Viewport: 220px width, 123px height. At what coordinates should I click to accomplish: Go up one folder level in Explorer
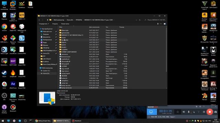tap(47, 20)
